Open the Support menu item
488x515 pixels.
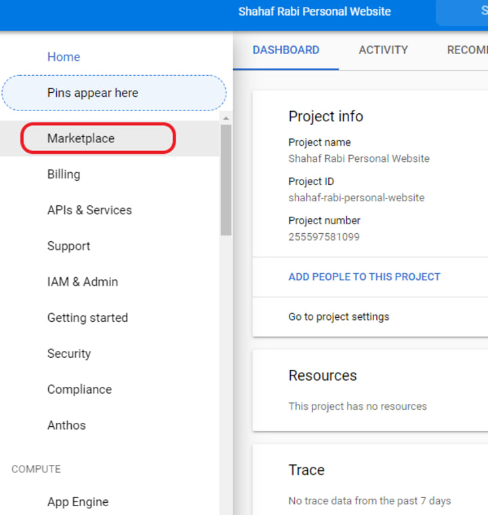click(68, 246)
